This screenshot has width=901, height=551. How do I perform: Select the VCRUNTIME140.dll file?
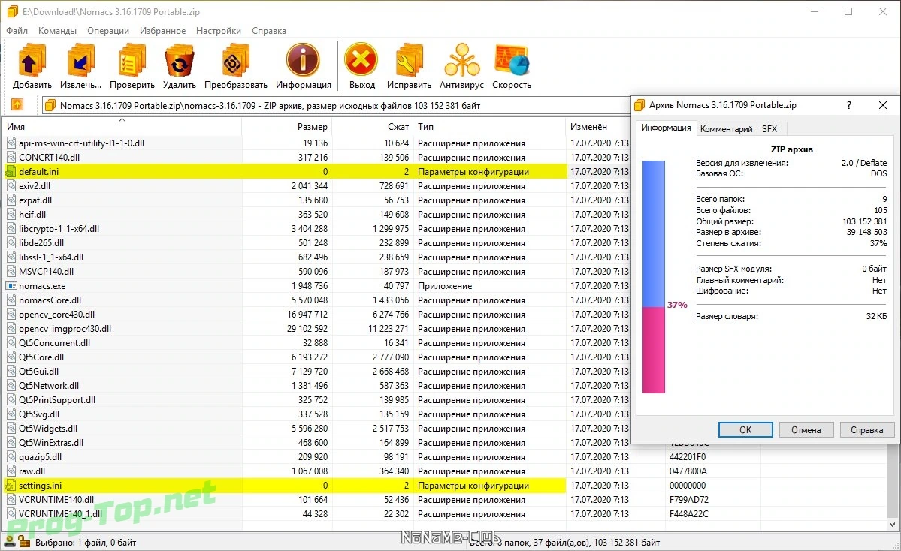[56, 500]
